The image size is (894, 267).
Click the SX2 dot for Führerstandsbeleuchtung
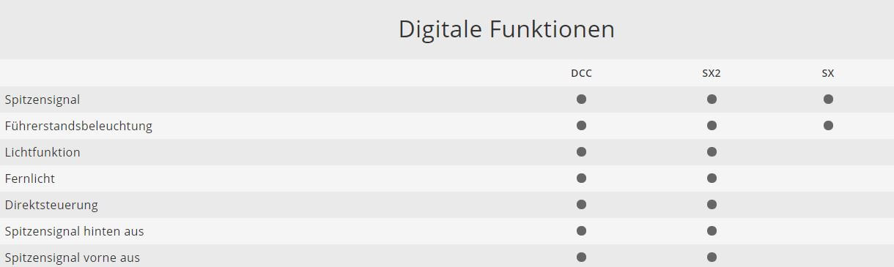point(712,125)
